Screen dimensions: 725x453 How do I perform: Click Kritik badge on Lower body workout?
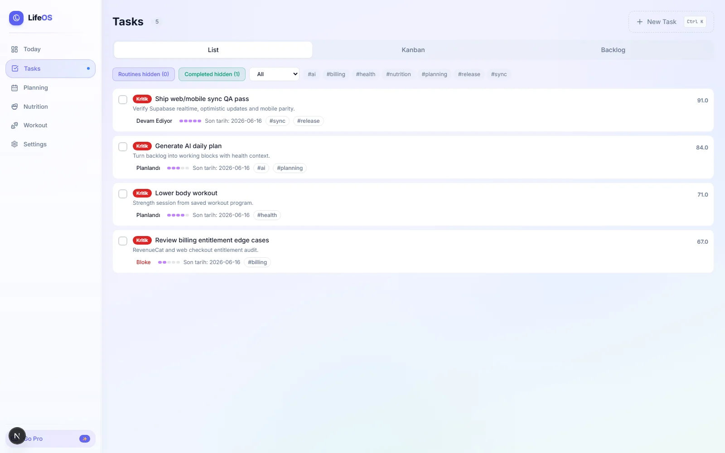[142, 193]
